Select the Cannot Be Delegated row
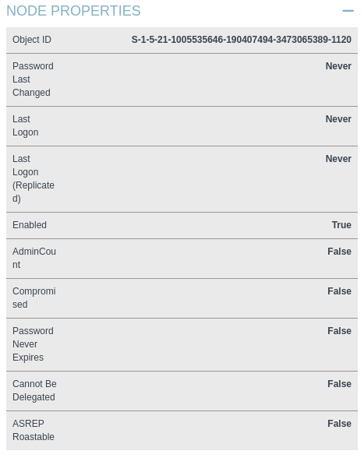This screenshot has height=458, width=364. [182, 391]
